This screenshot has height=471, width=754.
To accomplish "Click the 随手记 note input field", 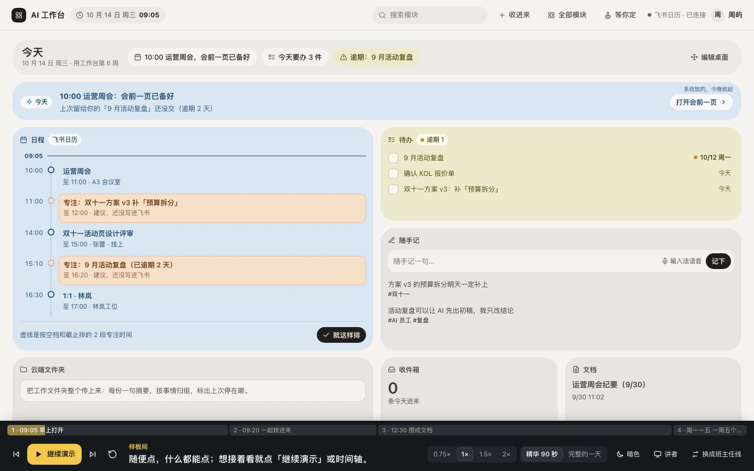I will point(524,261).
